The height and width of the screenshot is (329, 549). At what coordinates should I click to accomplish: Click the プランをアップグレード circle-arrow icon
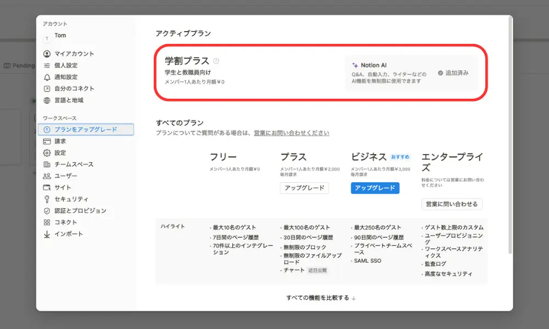[47, 130]
